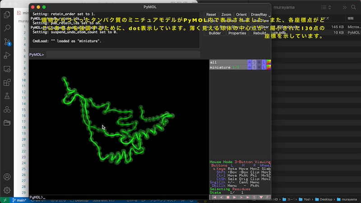Open the Manage gear icon in VS Code
This screenshot has height=203, width=361.
tap(7, 190)
